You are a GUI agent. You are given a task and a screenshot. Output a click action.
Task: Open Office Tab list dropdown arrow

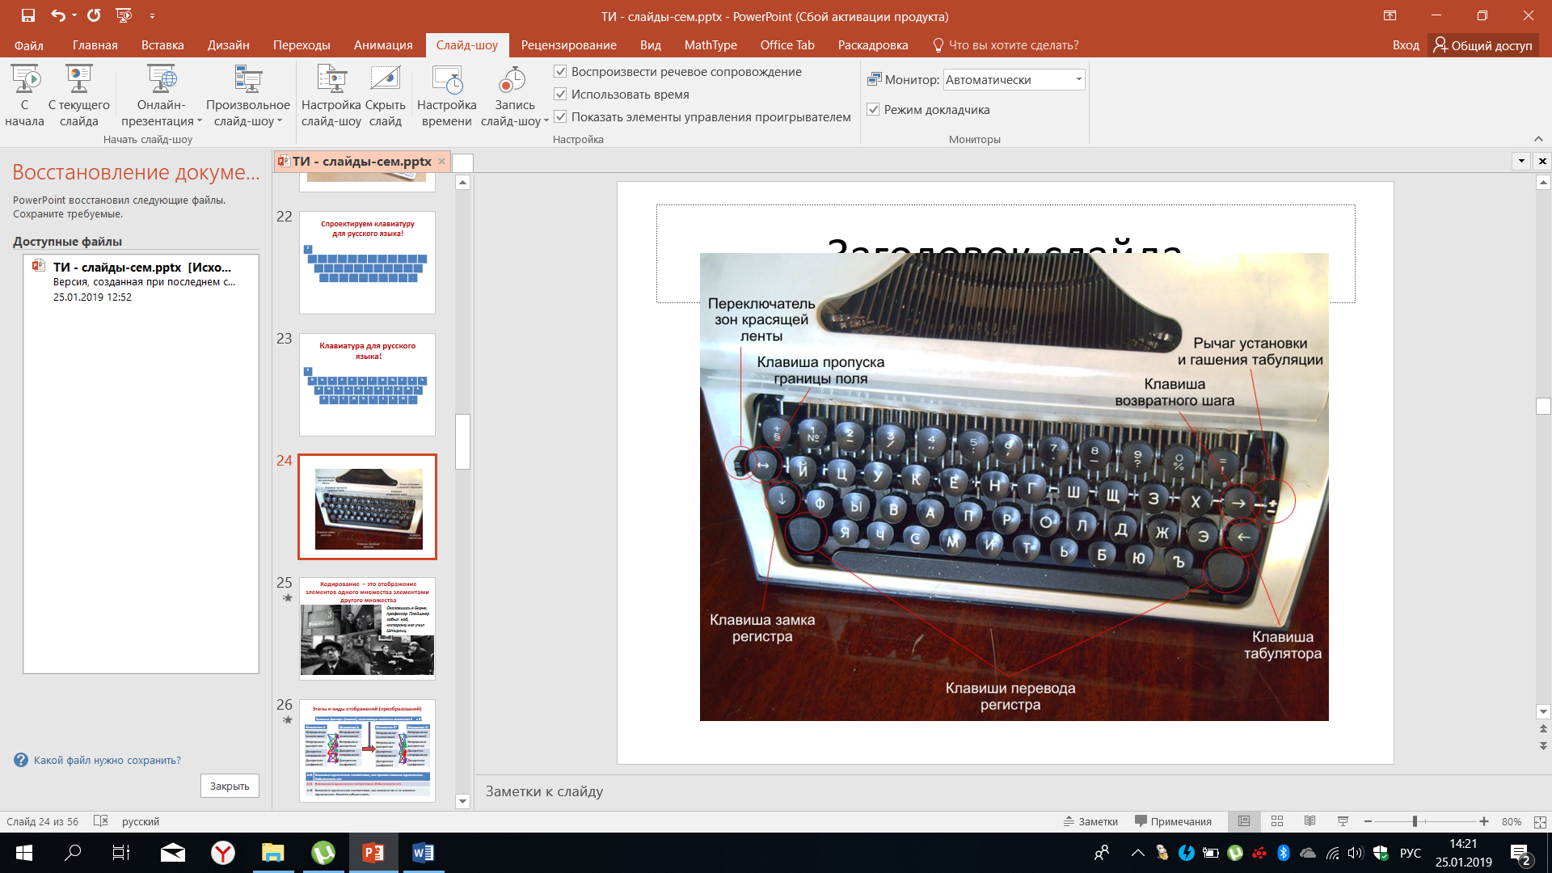tap(1521, 161)
